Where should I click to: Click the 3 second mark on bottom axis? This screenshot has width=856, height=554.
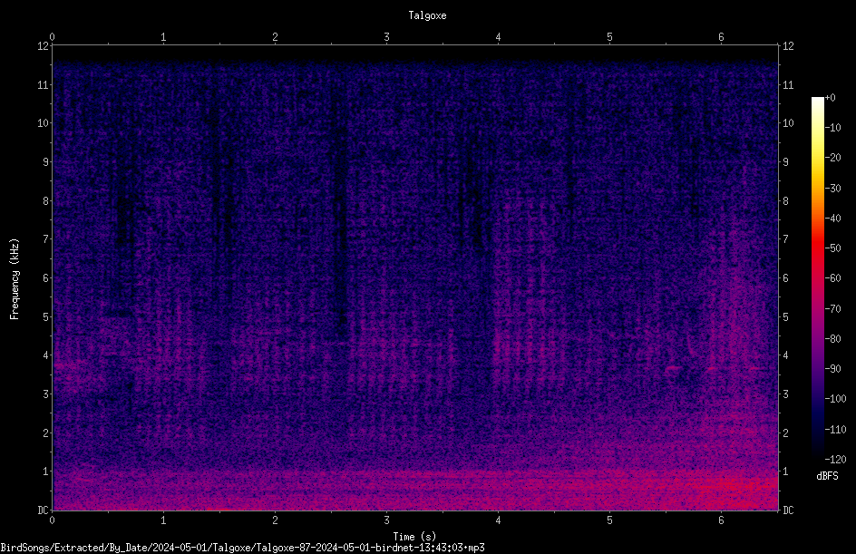coord(386,520)
